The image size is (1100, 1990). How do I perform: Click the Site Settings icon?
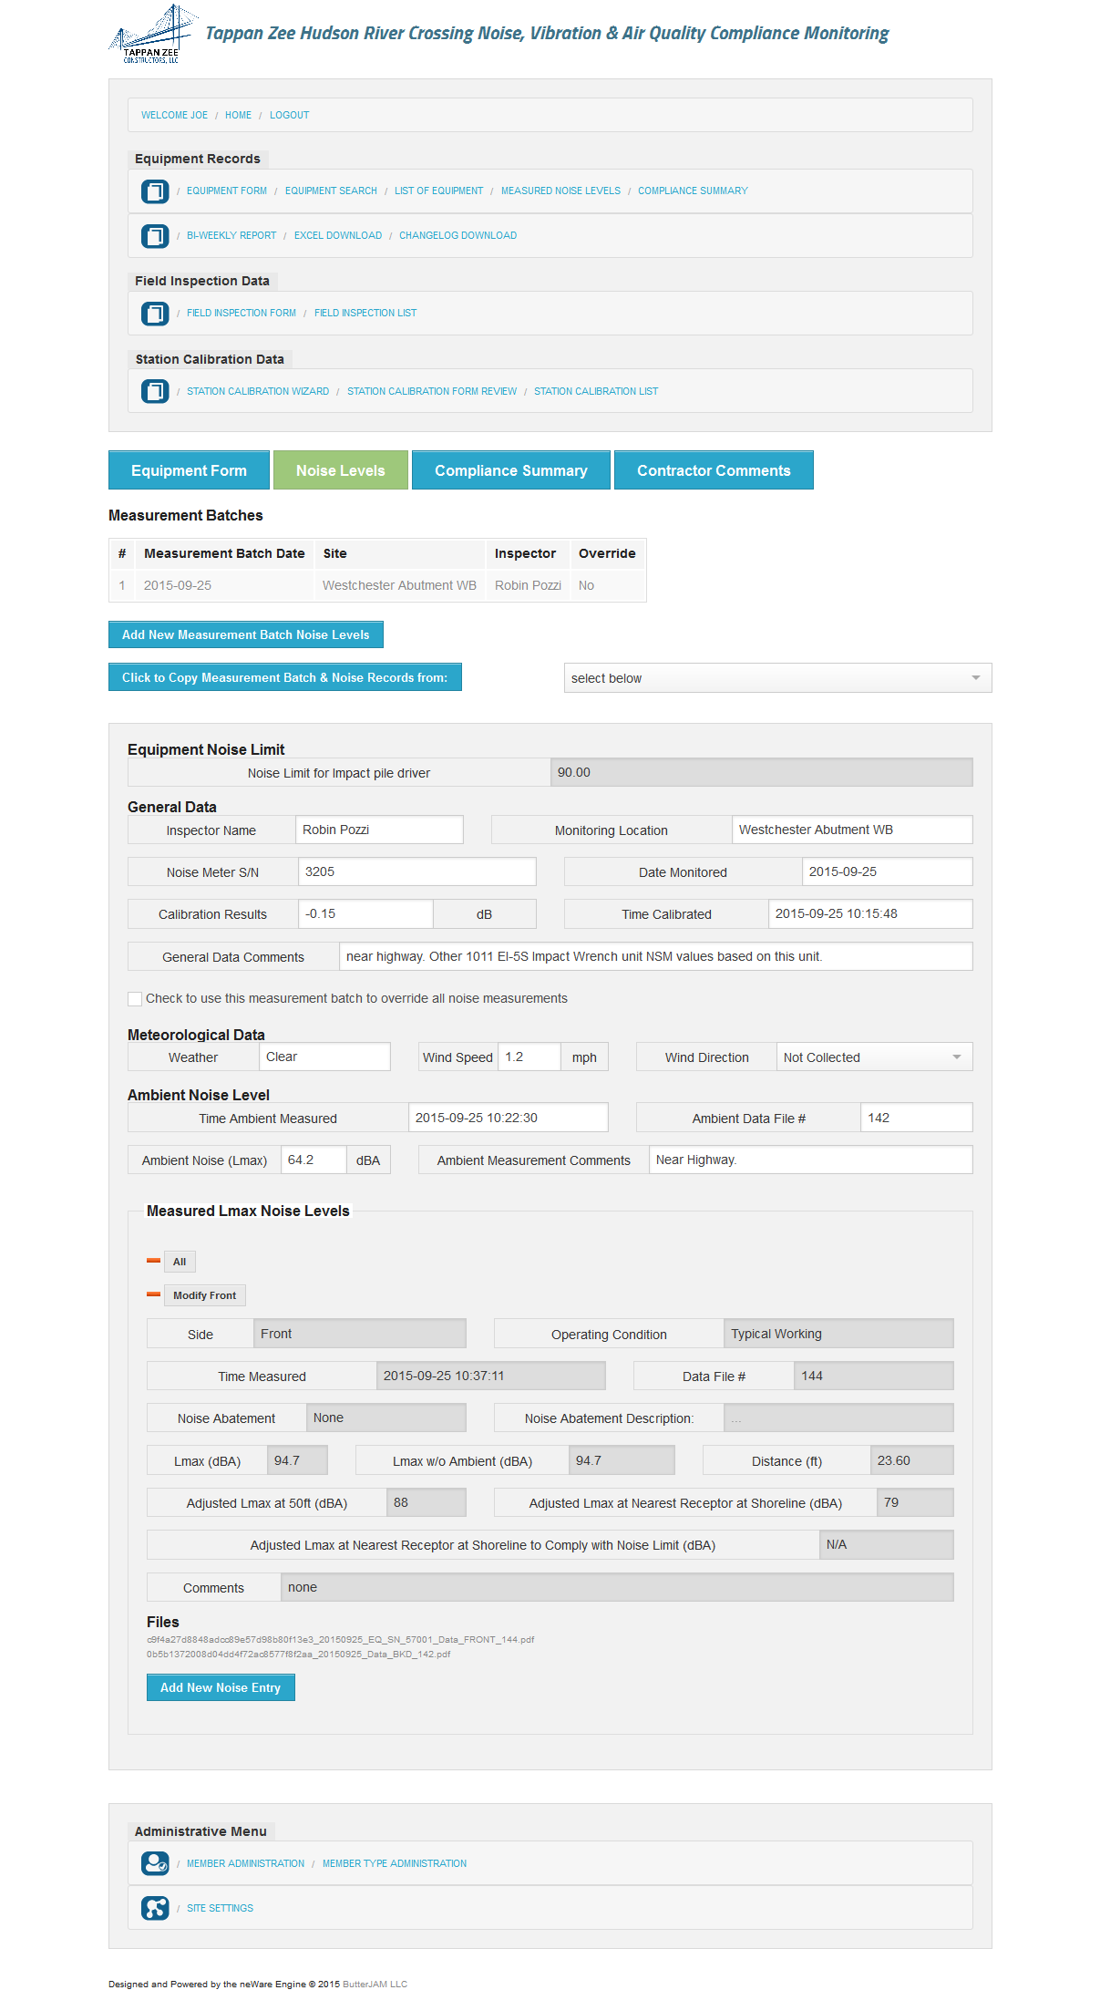(155, 1908)
